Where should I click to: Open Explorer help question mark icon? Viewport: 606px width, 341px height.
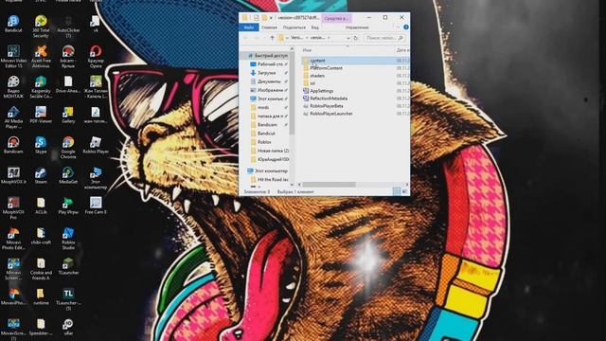click(x=406, y=27)
